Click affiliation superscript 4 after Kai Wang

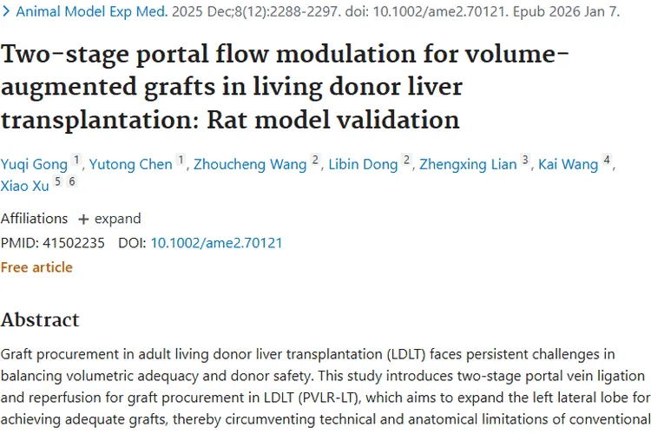608,161
